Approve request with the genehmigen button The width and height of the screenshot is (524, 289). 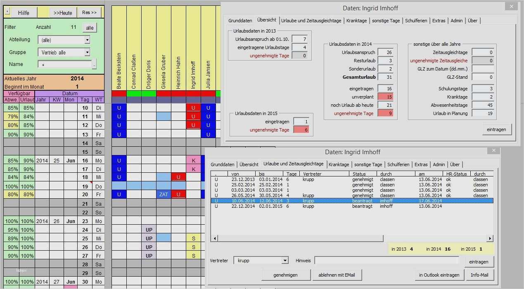click(286, 274)
